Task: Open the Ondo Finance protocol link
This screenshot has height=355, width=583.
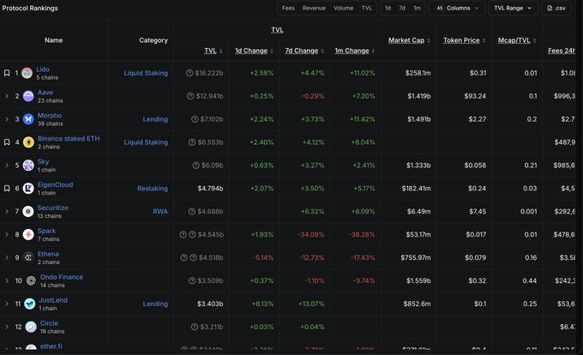Action: click(62, 277)
